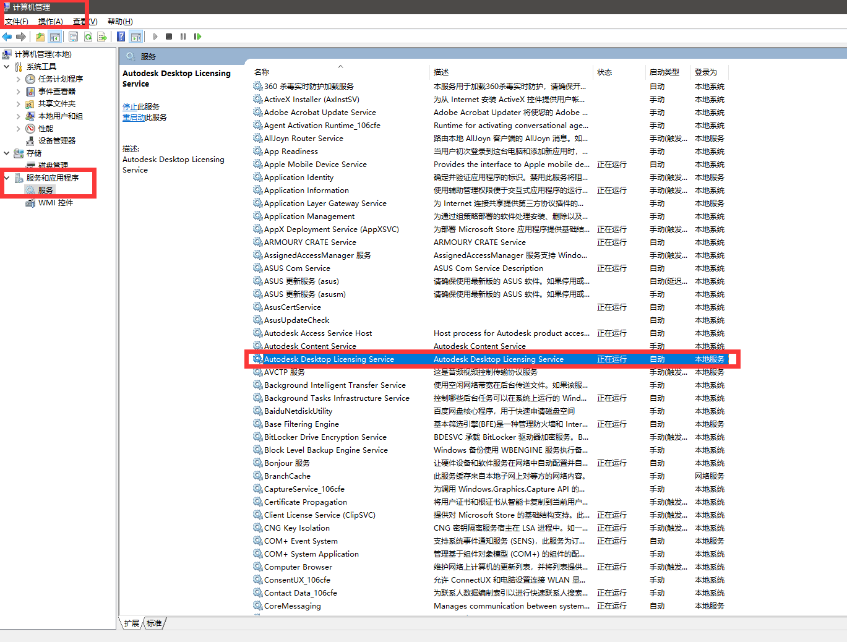Click the Up one level folder icon
The height and width of the screenshot is (642, 847).
coord(40,36)
